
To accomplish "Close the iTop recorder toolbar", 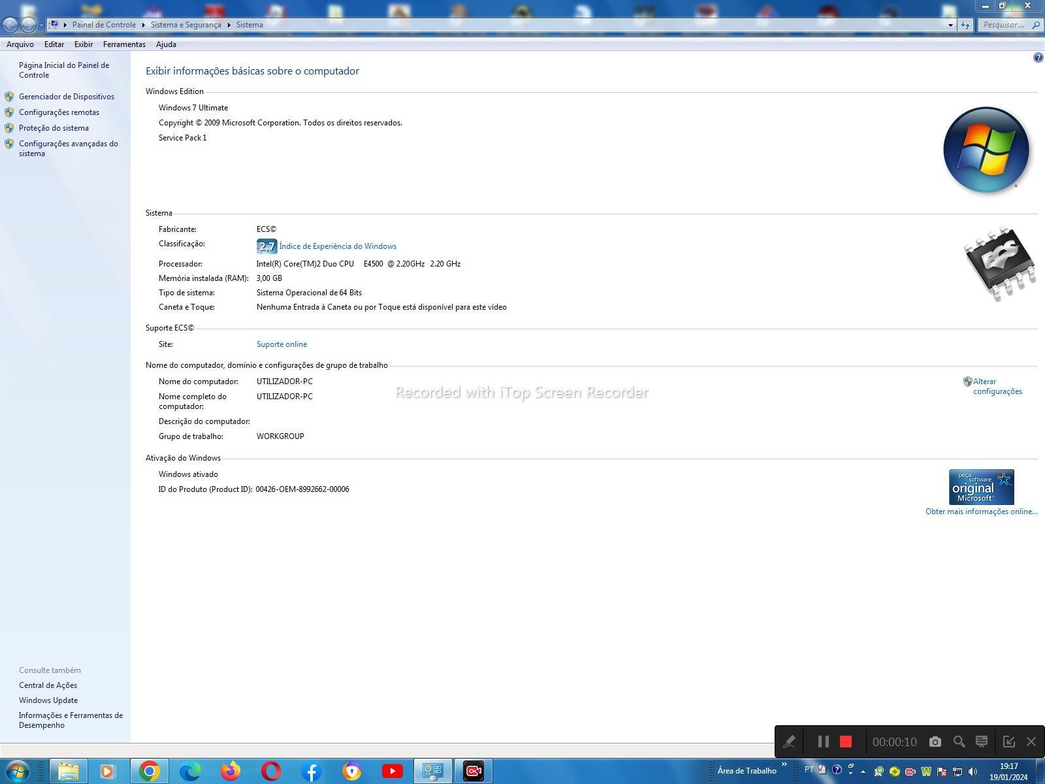I will point(1031,742).
